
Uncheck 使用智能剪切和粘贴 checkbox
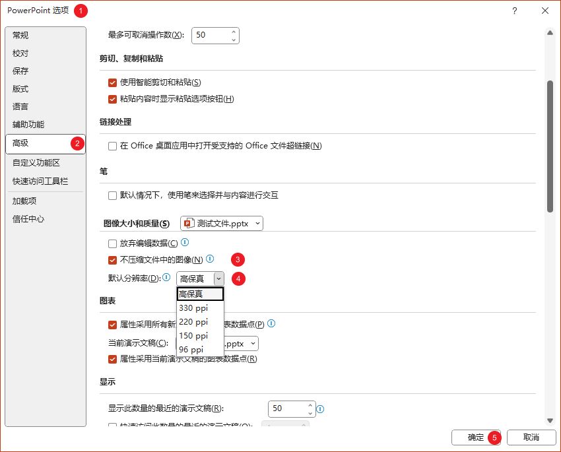coord(112,82)
